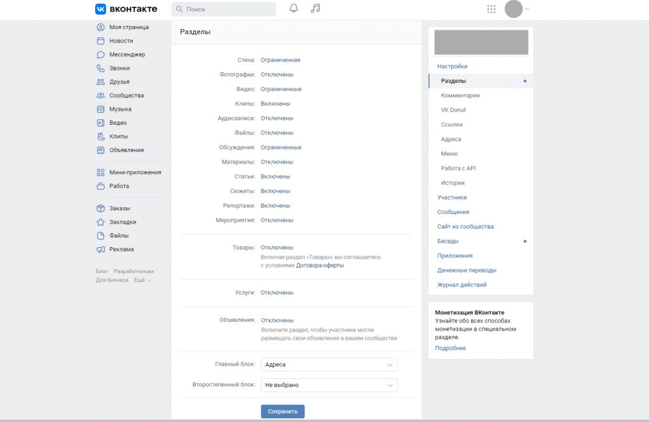Screen dimensions: 649x422
Task: Click the Мессенджер sidebar icon
Action: pos(101,54)
